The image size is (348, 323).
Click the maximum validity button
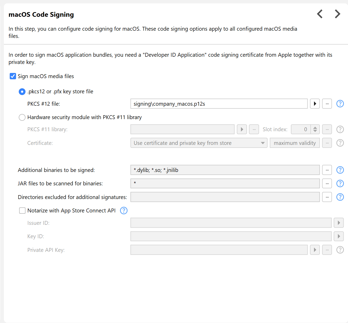[x=295, y=143]
